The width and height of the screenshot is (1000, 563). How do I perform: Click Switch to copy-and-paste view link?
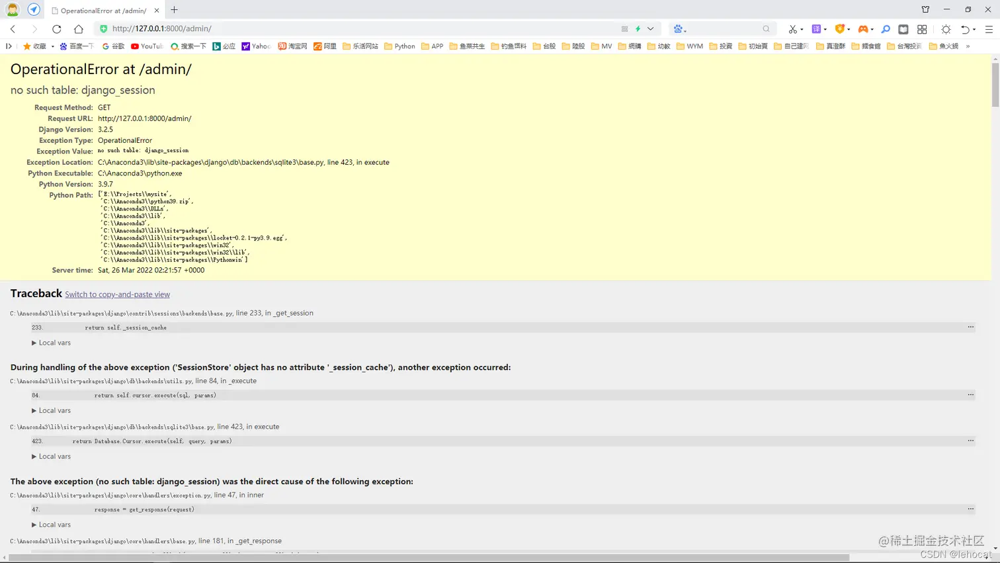coord(117,294)
